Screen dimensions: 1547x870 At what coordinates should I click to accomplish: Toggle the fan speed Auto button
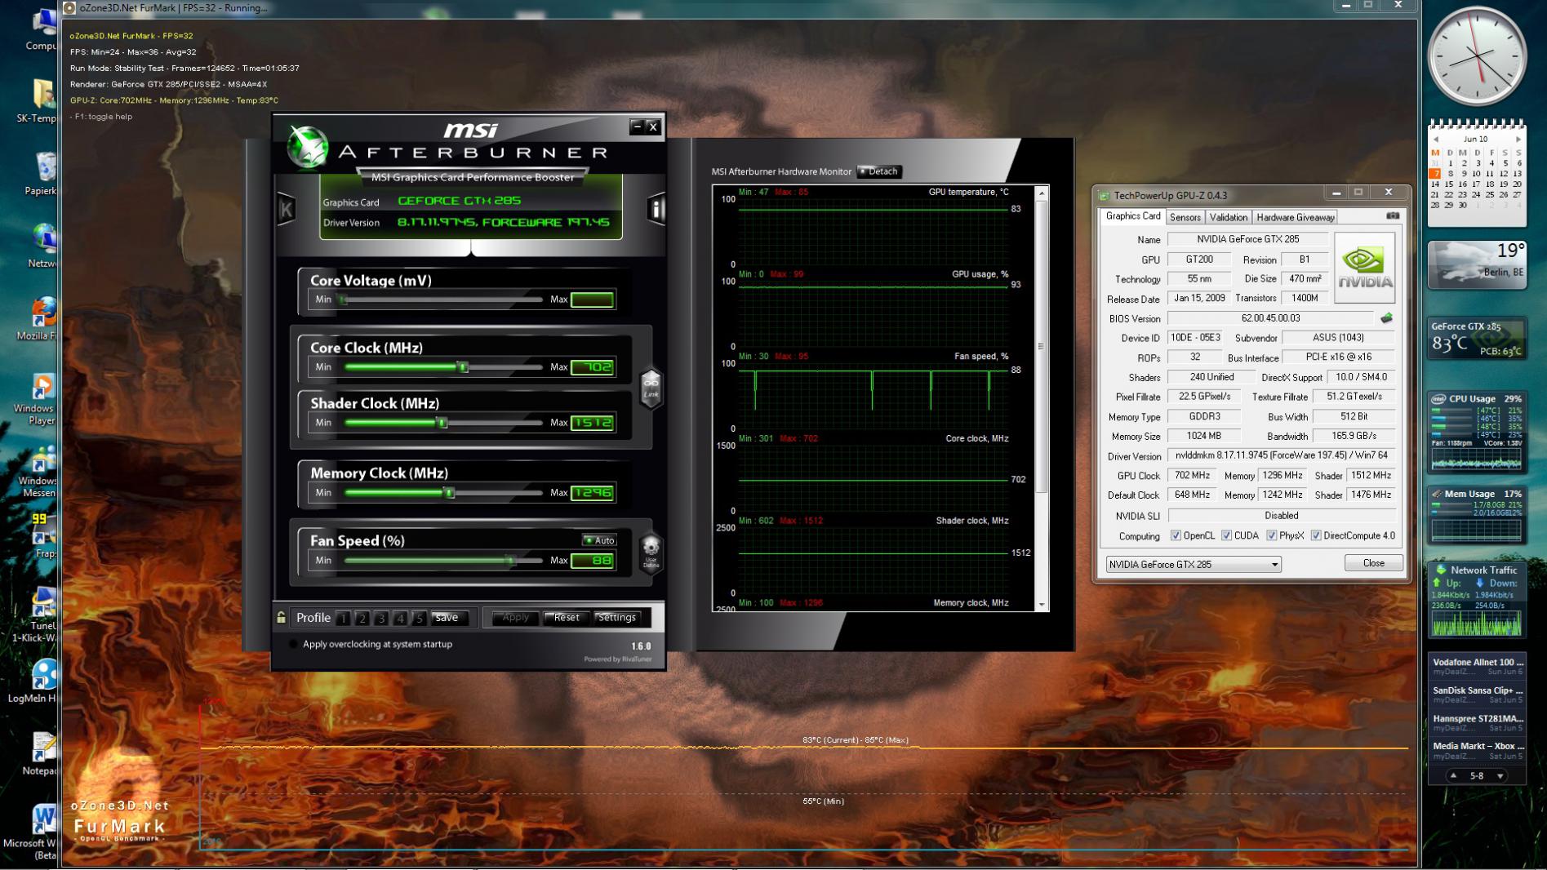click(600, 540)
